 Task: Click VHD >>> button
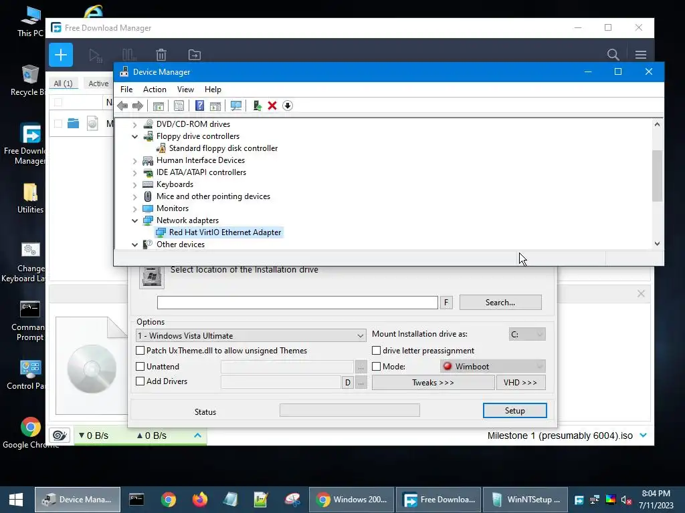[x=520, y=383]
